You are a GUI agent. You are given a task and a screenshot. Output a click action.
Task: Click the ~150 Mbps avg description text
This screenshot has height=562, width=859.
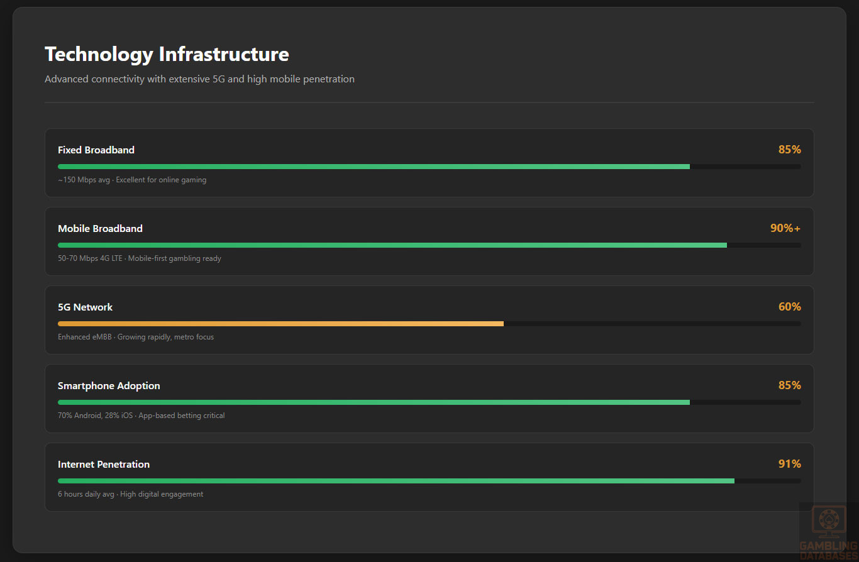point(132,180)
